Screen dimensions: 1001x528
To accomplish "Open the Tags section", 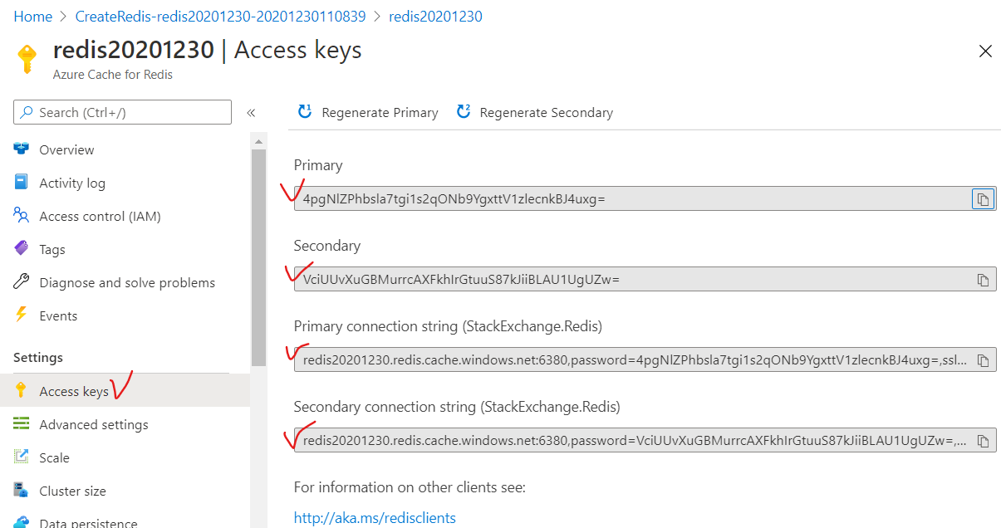I will click(x=52, y=249).
